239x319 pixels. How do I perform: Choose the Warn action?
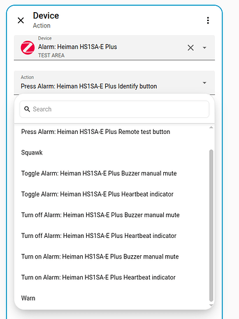pyautogui.click(x=112, y=298)
